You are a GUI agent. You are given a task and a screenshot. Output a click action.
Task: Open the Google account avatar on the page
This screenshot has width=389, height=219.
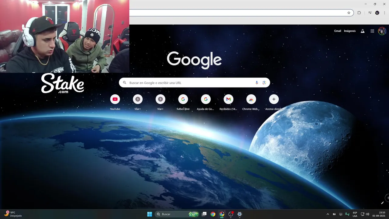(382, 31)
